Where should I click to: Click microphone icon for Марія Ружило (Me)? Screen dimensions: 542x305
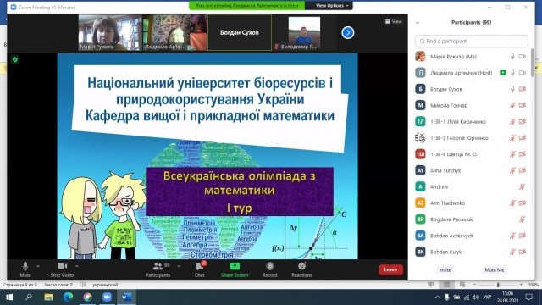[x=512, y=57]
